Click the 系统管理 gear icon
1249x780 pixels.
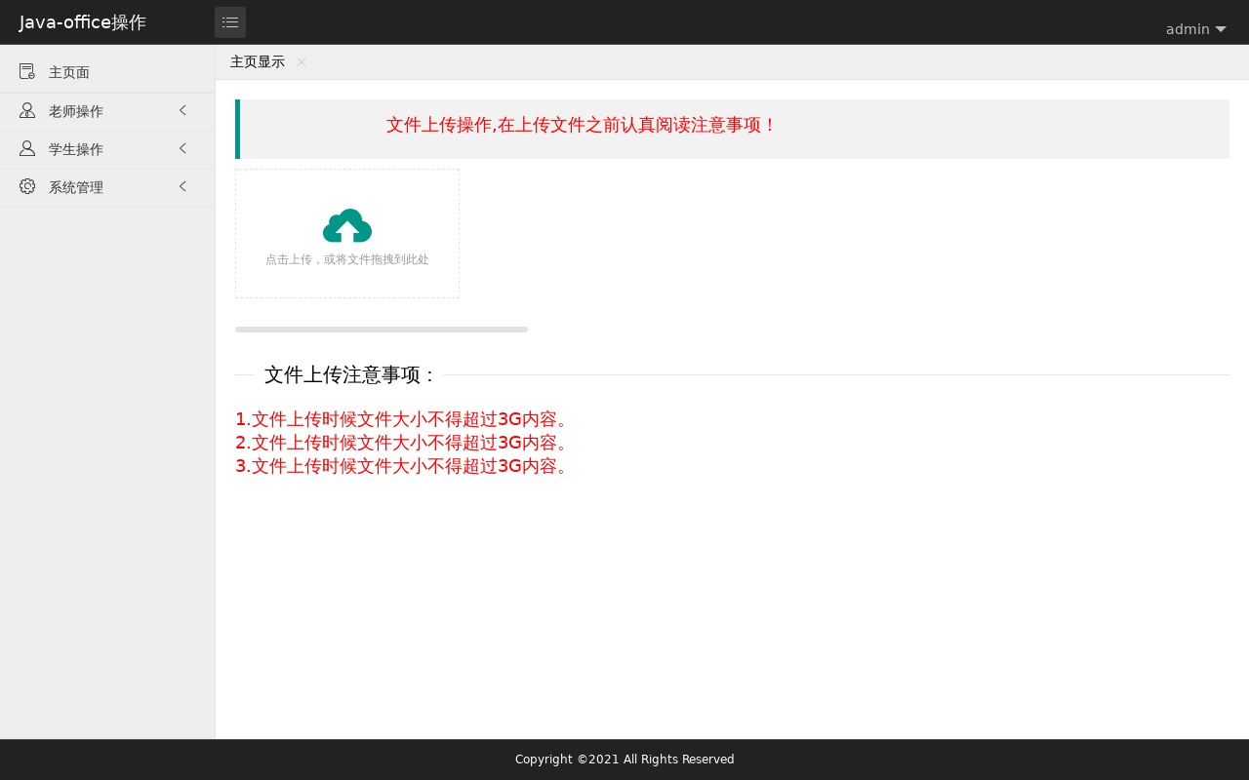27,187
